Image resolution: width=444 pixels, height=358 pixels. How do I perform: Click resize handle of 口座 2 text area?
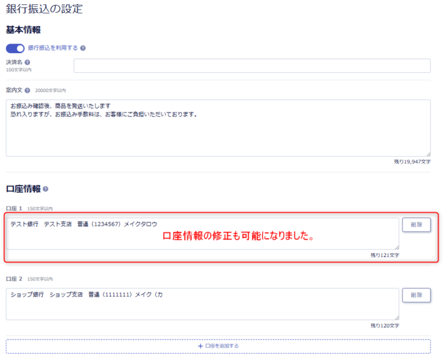pyautogui.click(x=397, y=317)
